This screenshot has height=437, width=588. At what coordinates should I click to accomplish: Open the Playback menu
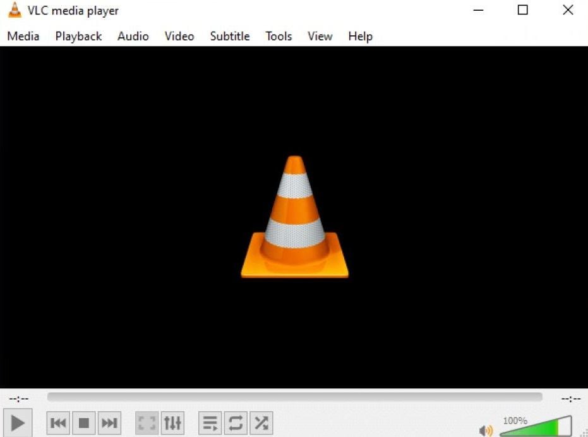click(x=78, y=37)
